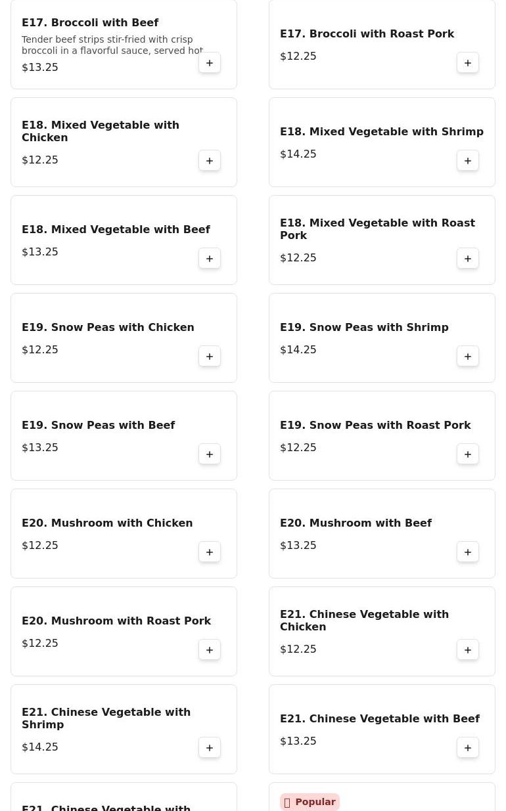Screen dimensions: 506x811
Task: Add E19 Snow Peas with Shrimp
Action: (x=468, y=357)
